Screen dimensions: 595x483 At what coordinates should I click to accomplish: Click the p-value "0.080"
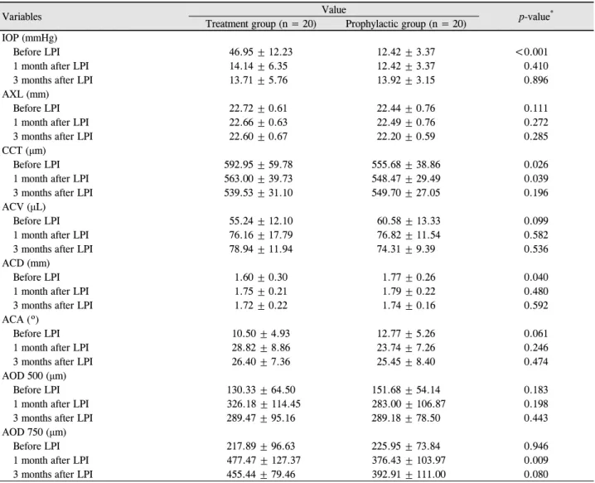click(536, 474)
